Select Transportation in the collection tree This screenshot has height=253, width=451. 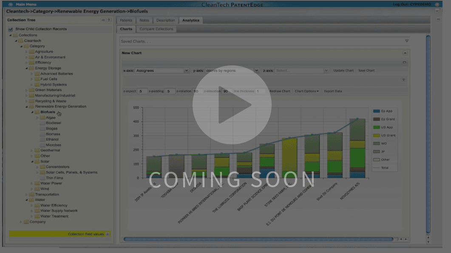[47, 194]
